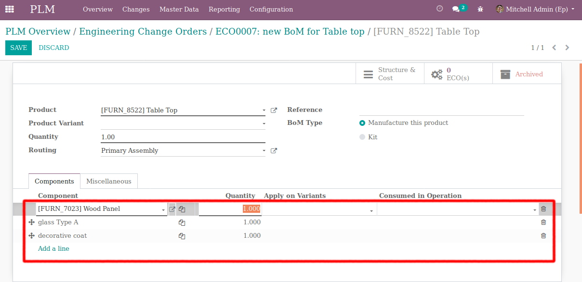This screenshot has width=582, height=282.
Task: Save the bill of materials
Action: coord(19,48)
